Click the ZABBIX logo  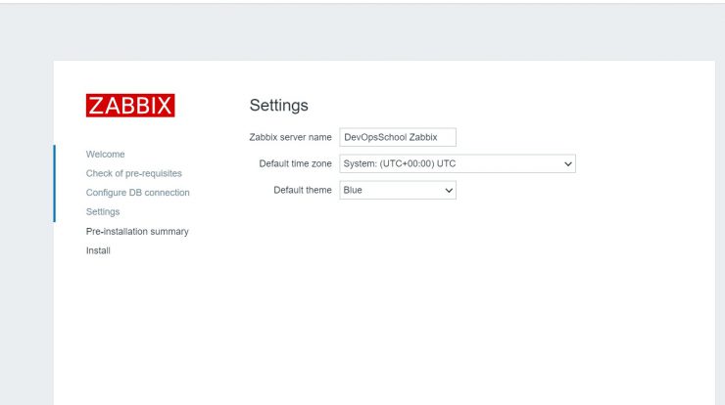(130, 106)
